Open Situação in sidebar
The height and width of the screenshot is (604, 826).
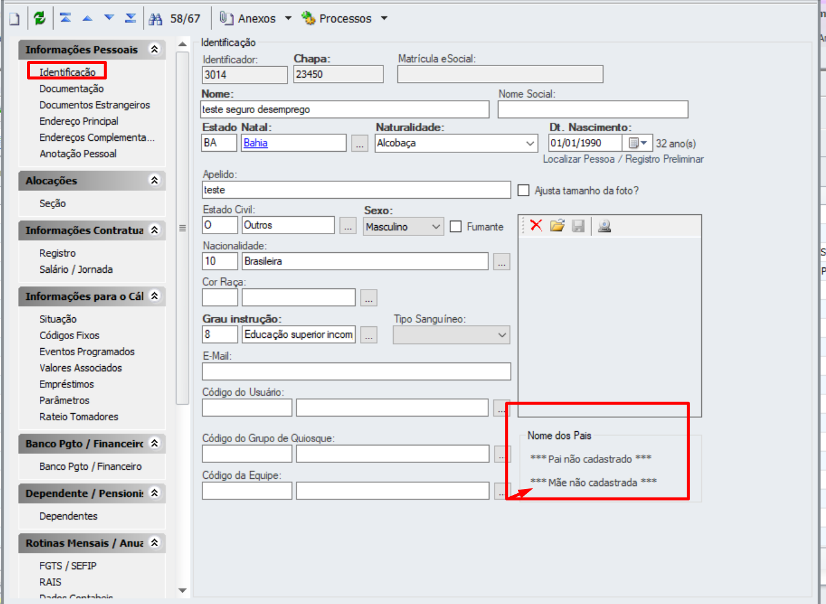pos(58,319)
